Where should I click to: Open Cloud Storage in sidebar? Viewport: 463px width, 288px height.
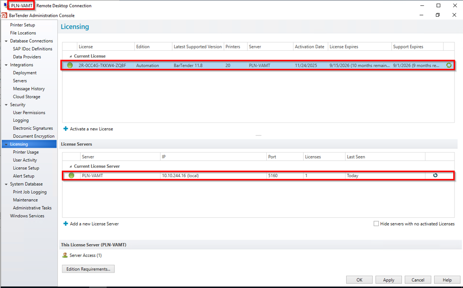tap(27, 97)
